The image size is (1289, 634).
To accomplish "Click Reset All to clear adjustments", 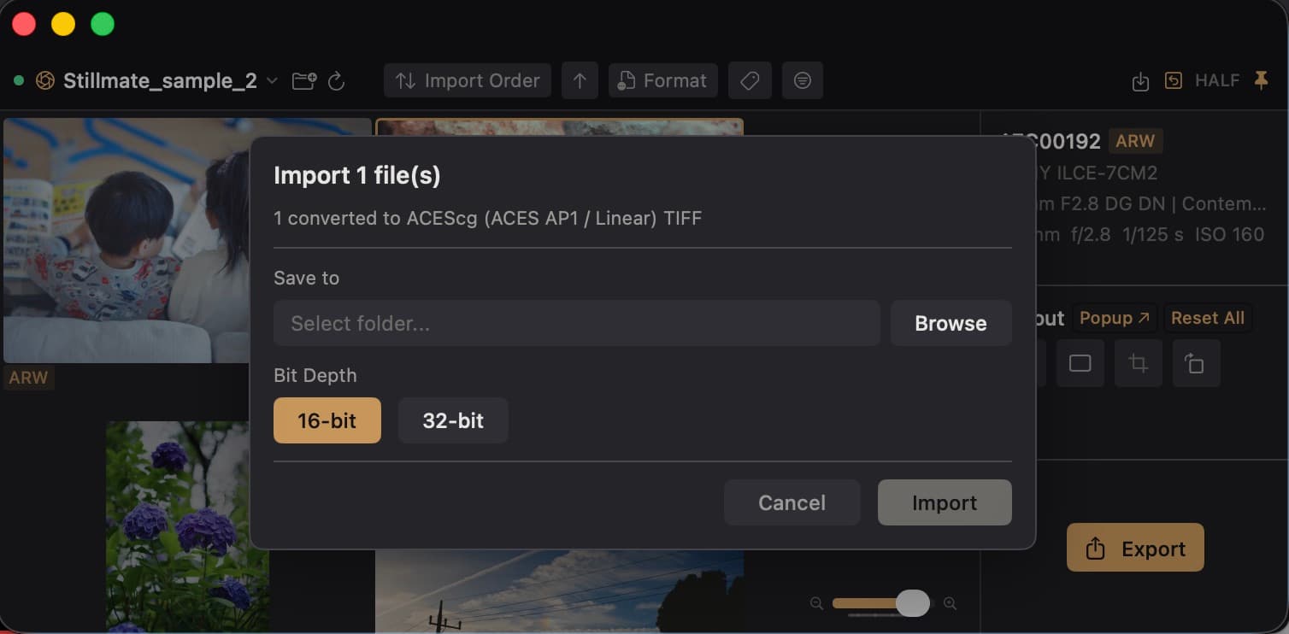I will [x=1208, y=317].
